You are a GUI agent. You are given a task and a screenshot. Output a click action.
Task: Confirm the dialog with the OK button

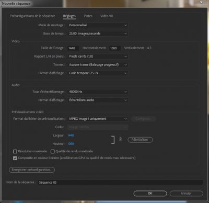point(150,194)
